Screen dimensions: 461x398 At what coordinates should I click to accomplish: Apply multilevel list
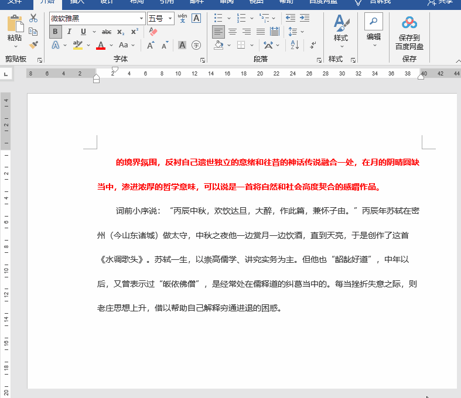(x=264, y=18)
